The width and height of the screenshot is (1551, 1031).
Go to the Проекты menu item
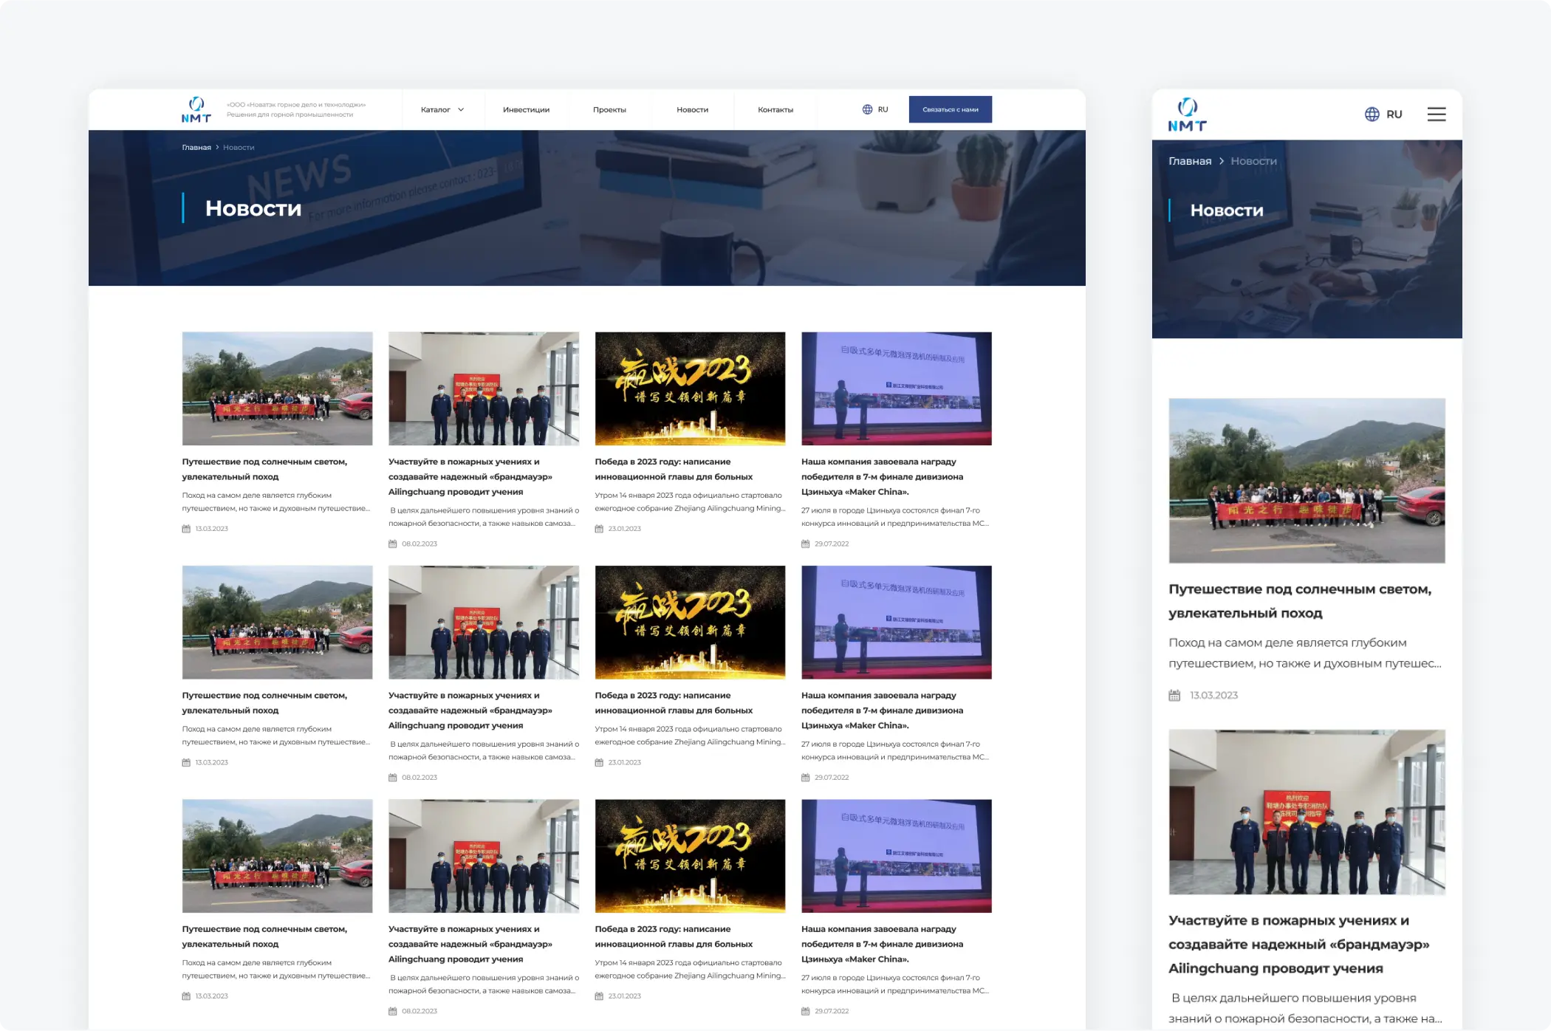point(609,110)
